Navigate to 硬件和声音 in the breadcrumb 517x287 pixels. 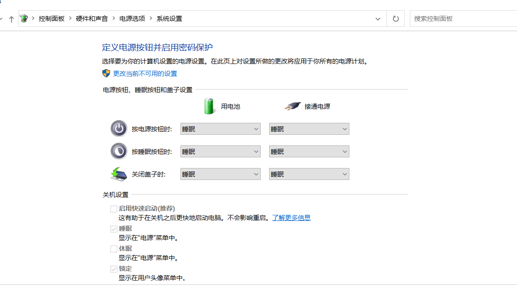click(x=92, y=19)
